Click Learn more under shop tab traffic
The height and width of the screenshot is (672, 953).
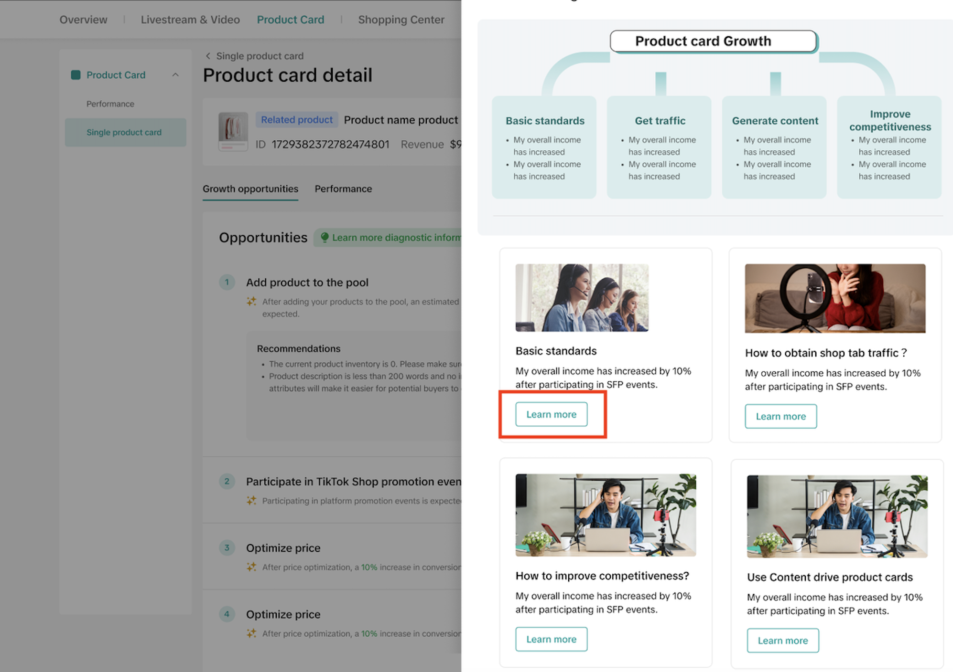[780, 416]
